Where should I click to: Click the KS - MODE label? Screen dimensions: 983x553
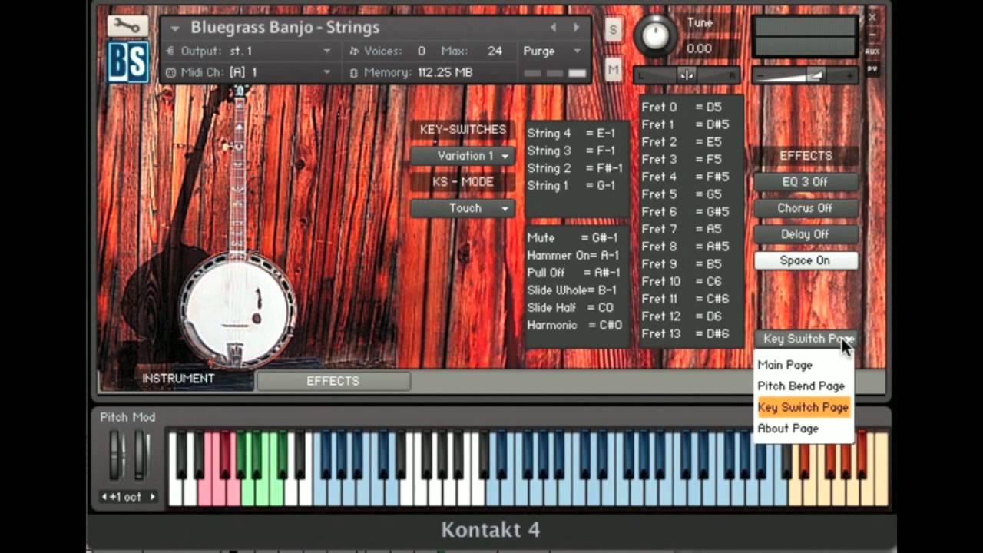463,182
